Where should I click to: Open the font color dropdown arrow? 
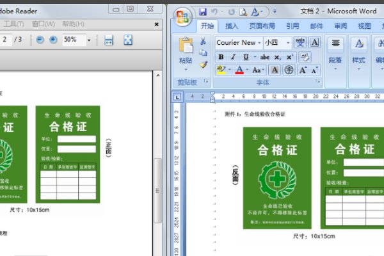pyautogui.click(x=247, y=70)
